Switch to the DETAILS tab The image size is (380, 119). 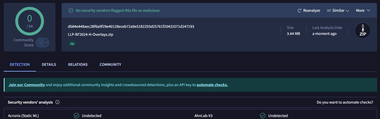tap(49, 65)
